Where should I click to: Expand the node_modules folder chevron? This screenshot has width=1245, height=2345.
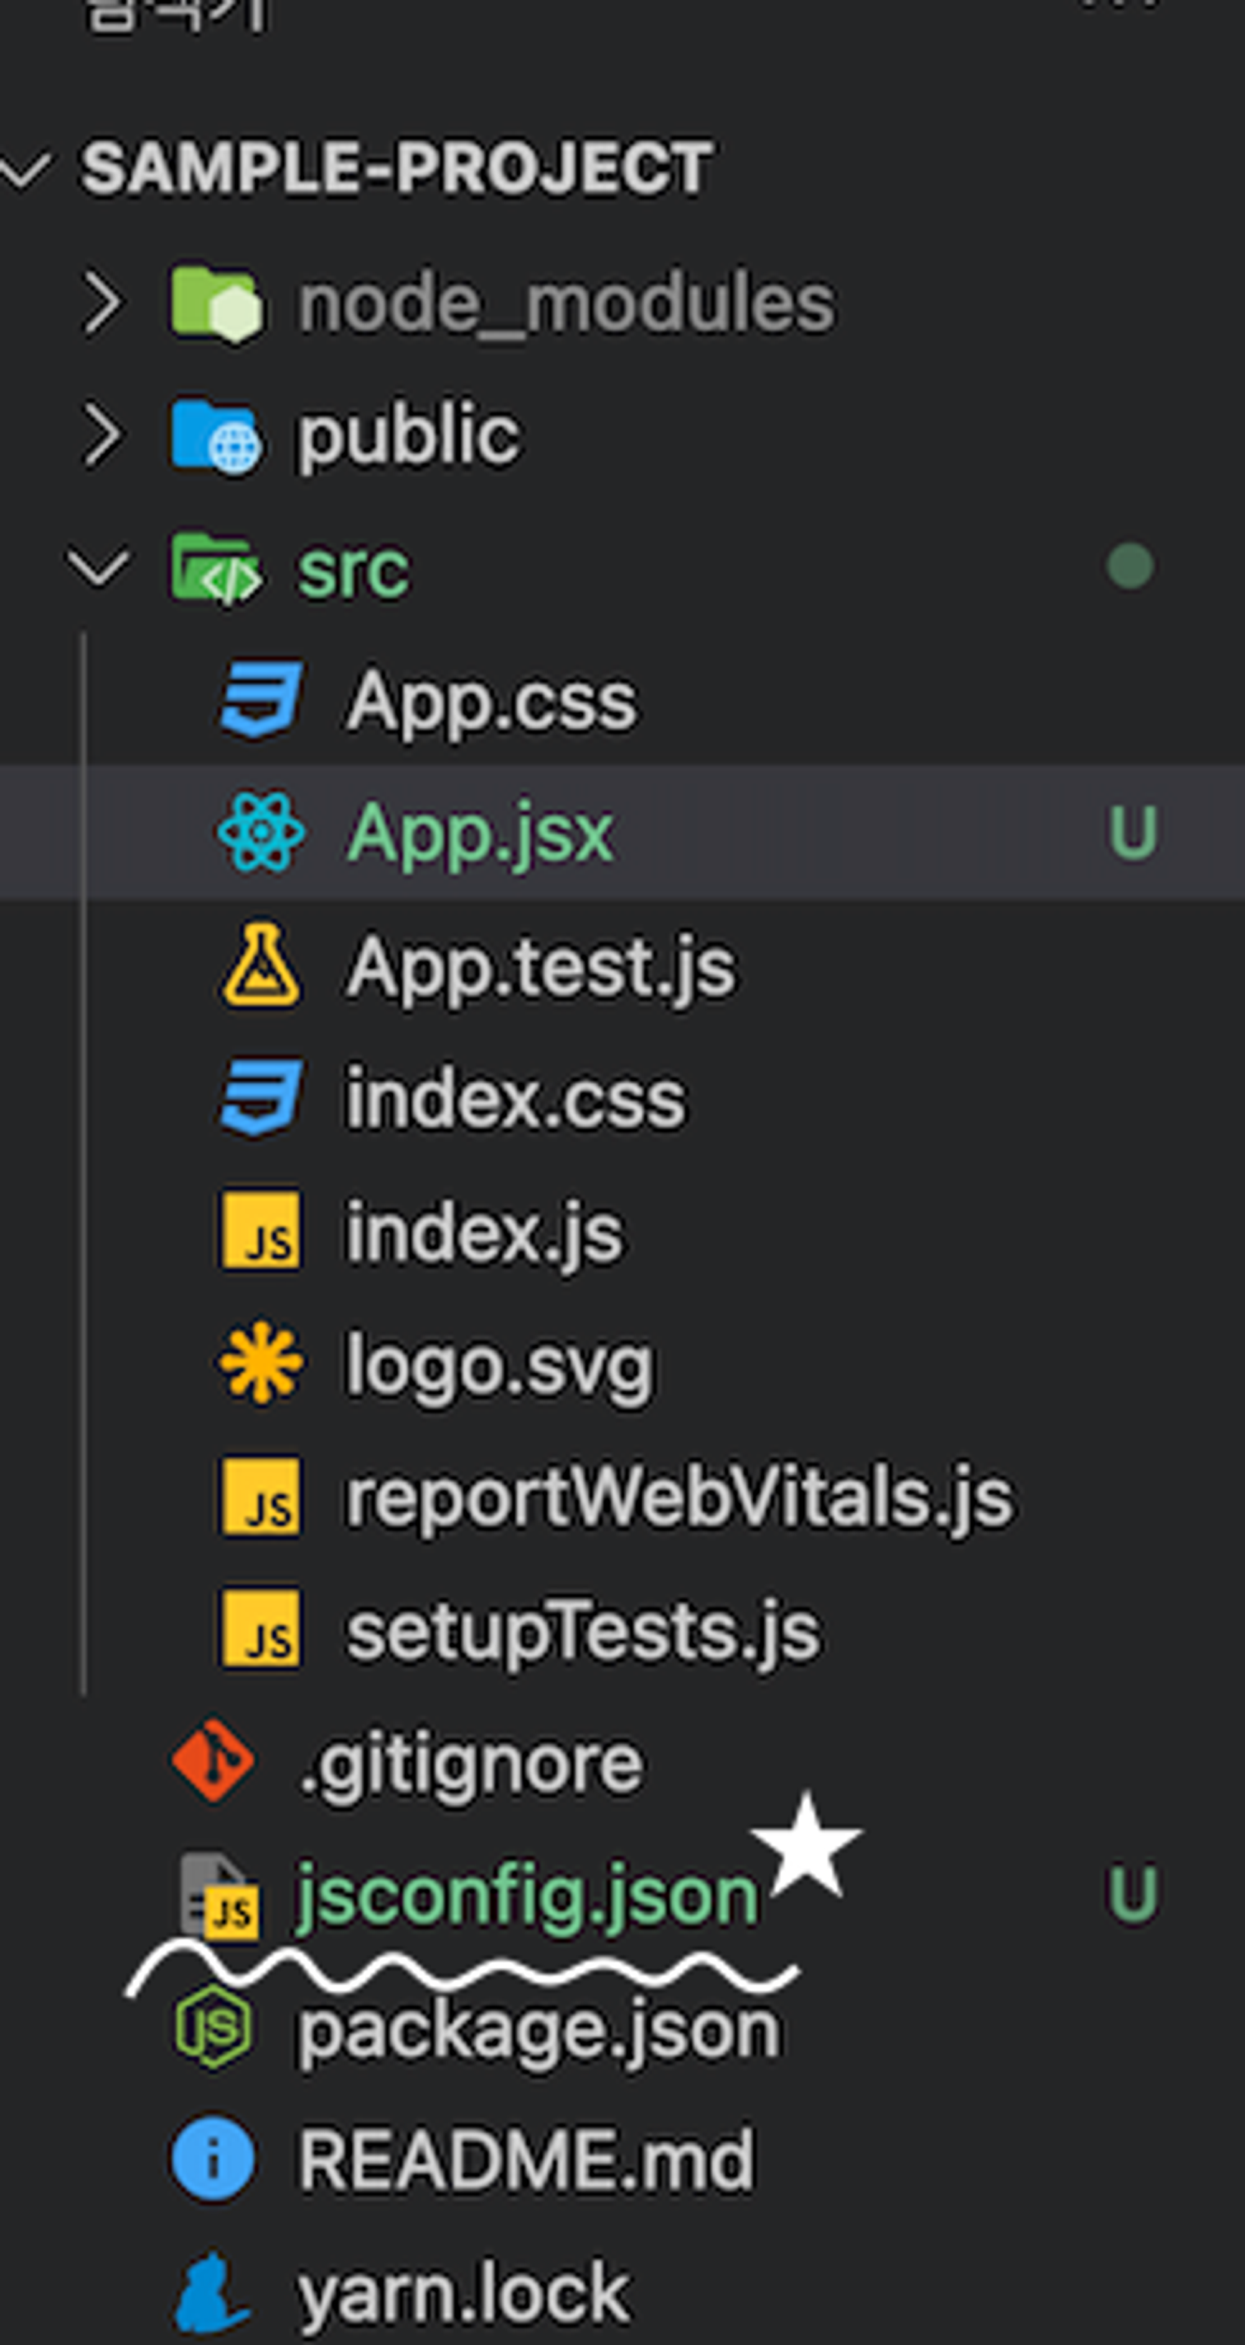[102, 303]
